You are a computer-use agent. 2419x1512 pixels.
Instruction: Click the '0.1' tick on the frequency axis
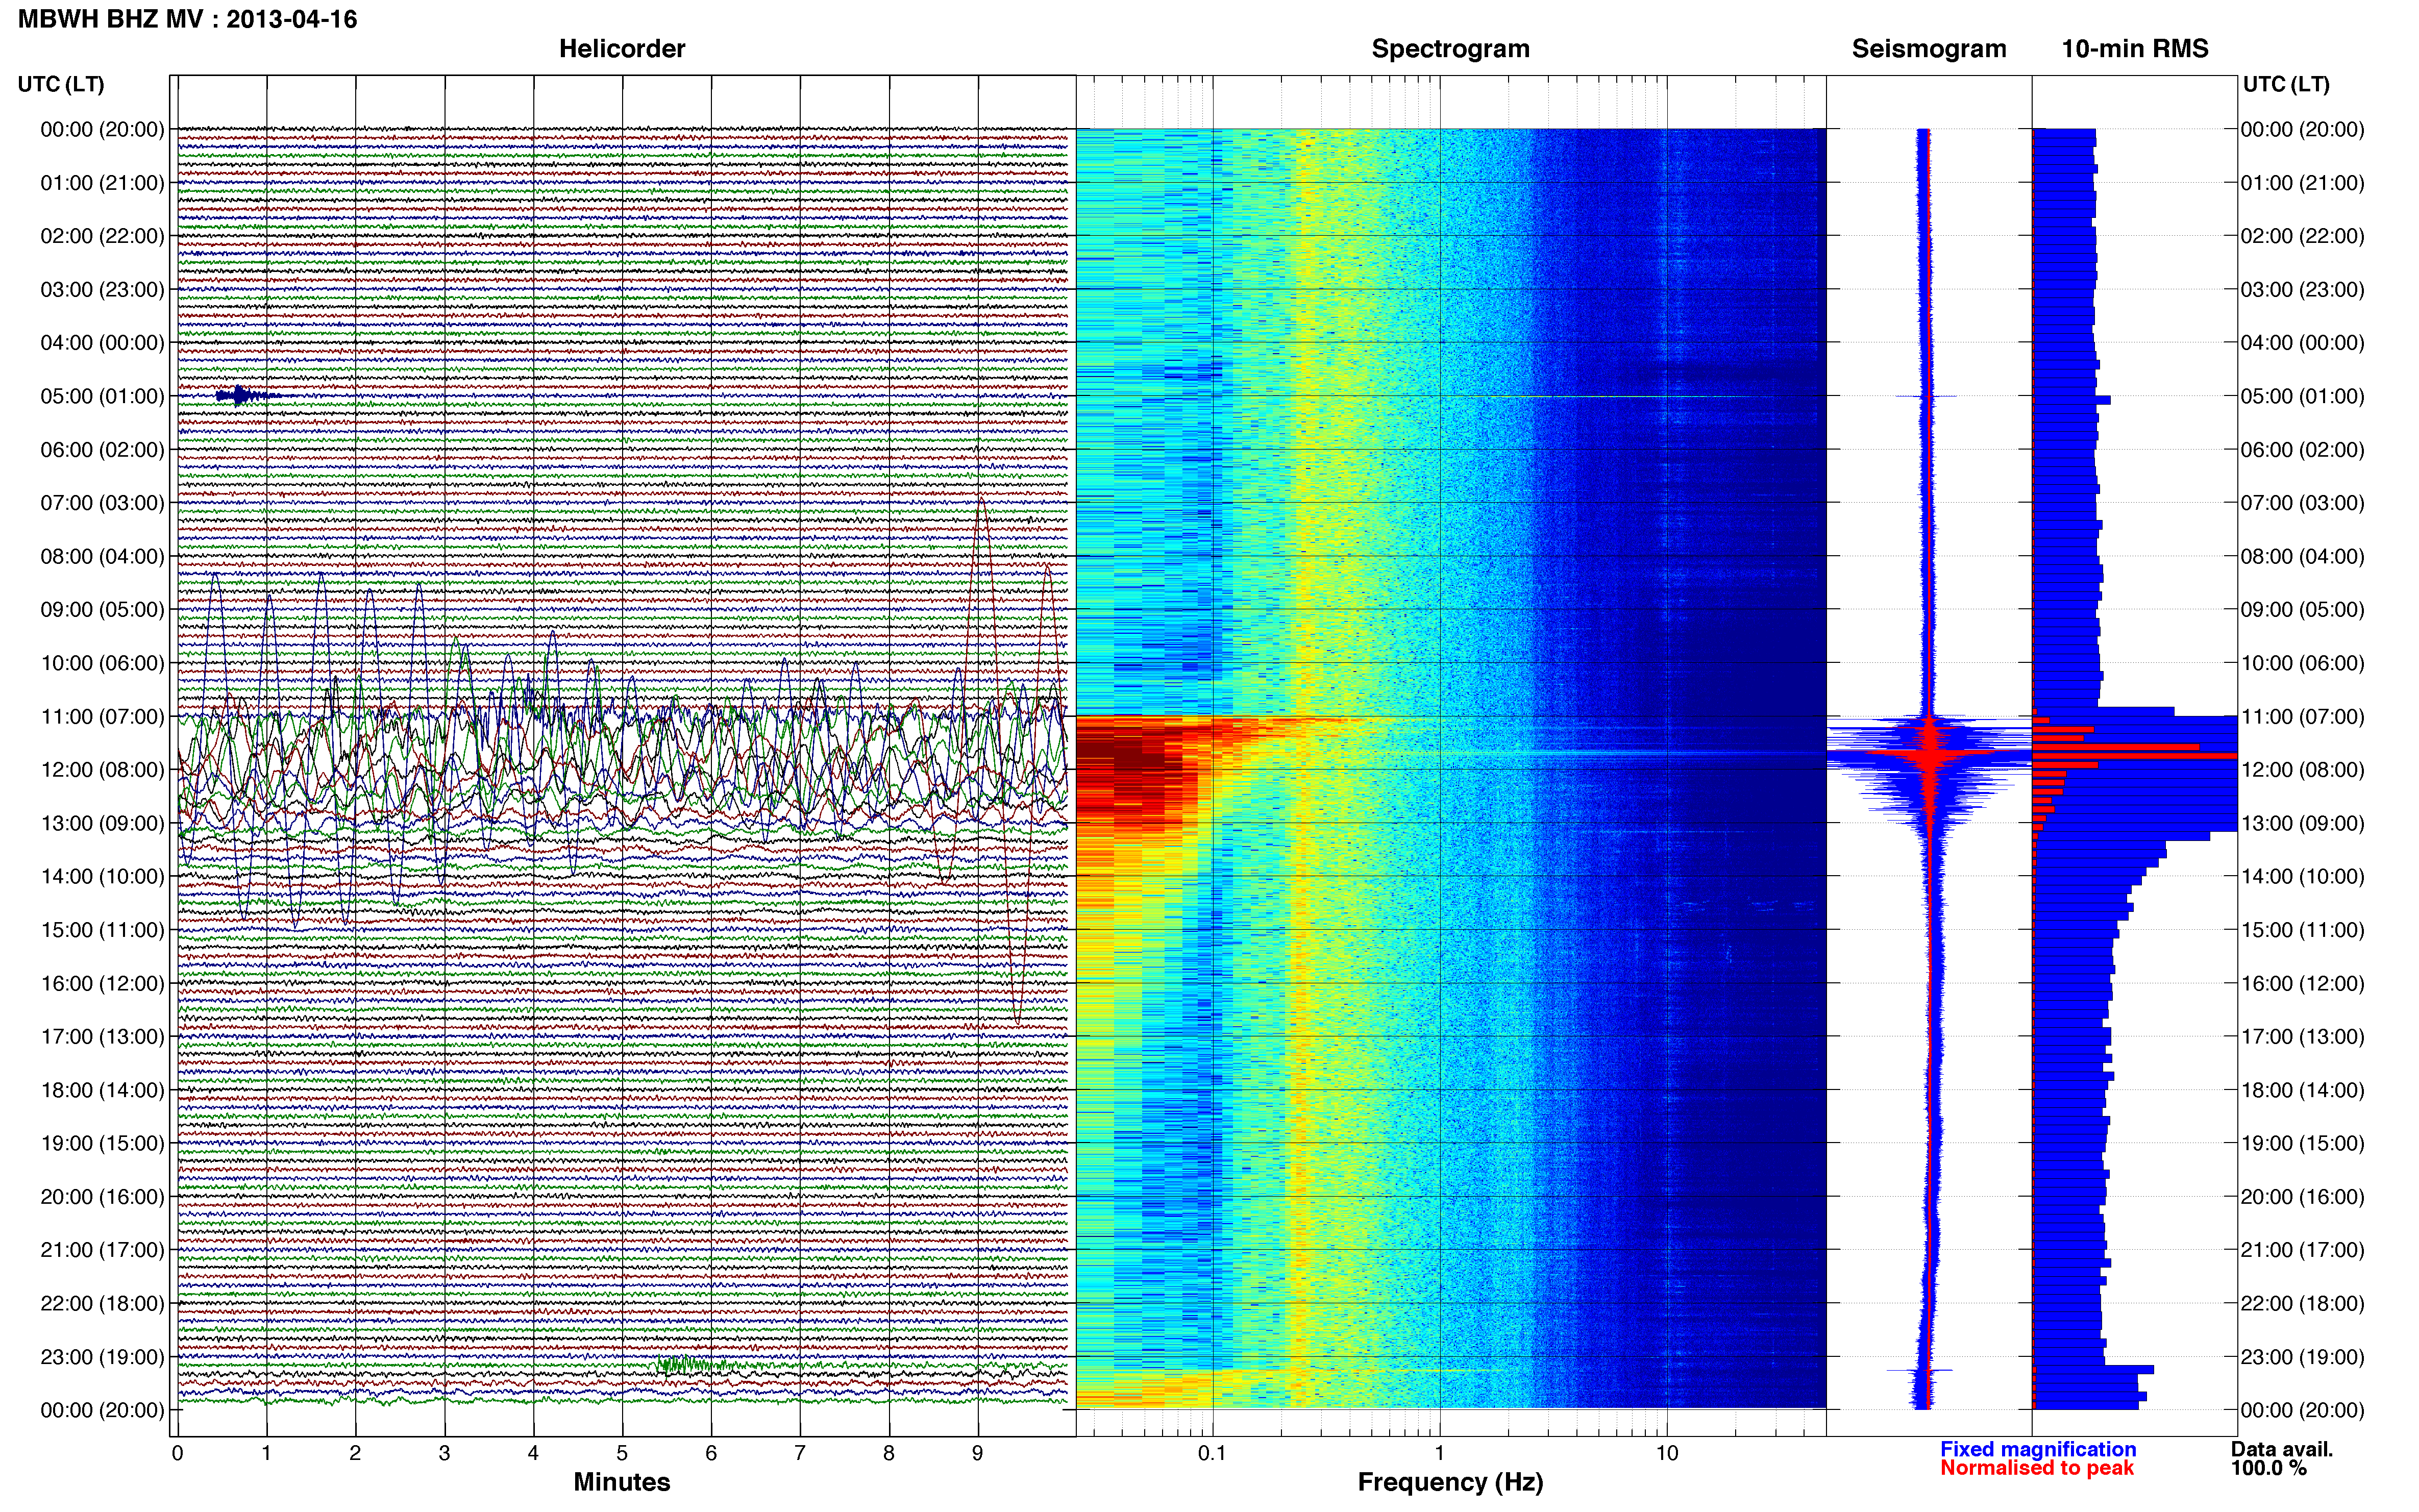[1212, 1453]
